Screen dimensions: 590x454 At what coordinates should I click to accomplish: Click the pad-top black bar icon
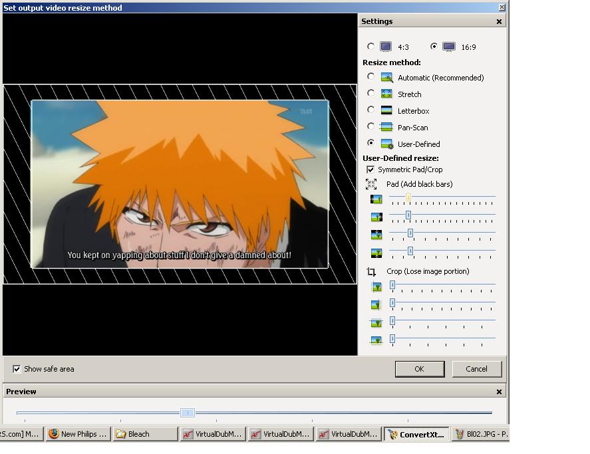tap(376, 235)
